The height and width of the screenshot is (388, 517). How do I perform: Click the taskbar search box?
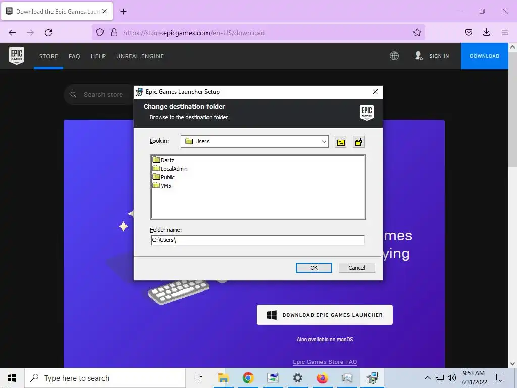pos(105,378)
